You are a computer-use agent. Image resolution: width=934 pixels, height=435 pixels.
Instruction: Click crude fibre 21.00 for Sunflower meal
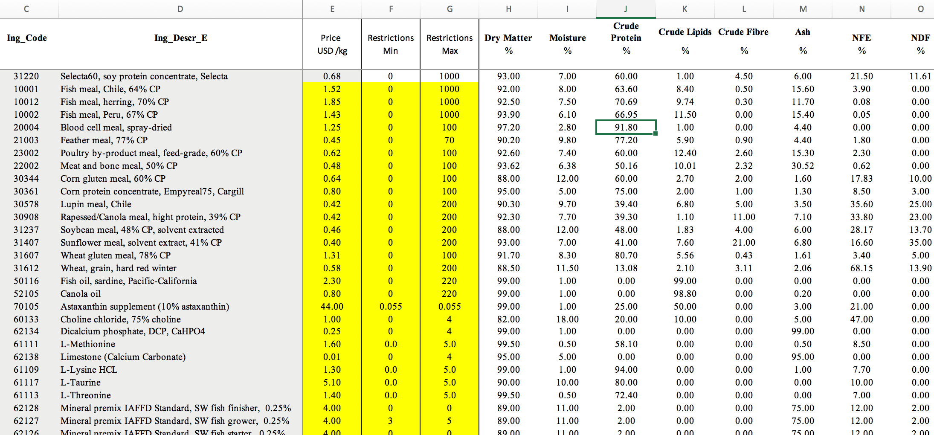pos(744,242)
